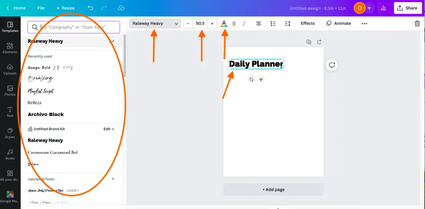The image size is (425, 209).
Task: Add a collaborator with the plus button
Action: (x=369, y=8)
